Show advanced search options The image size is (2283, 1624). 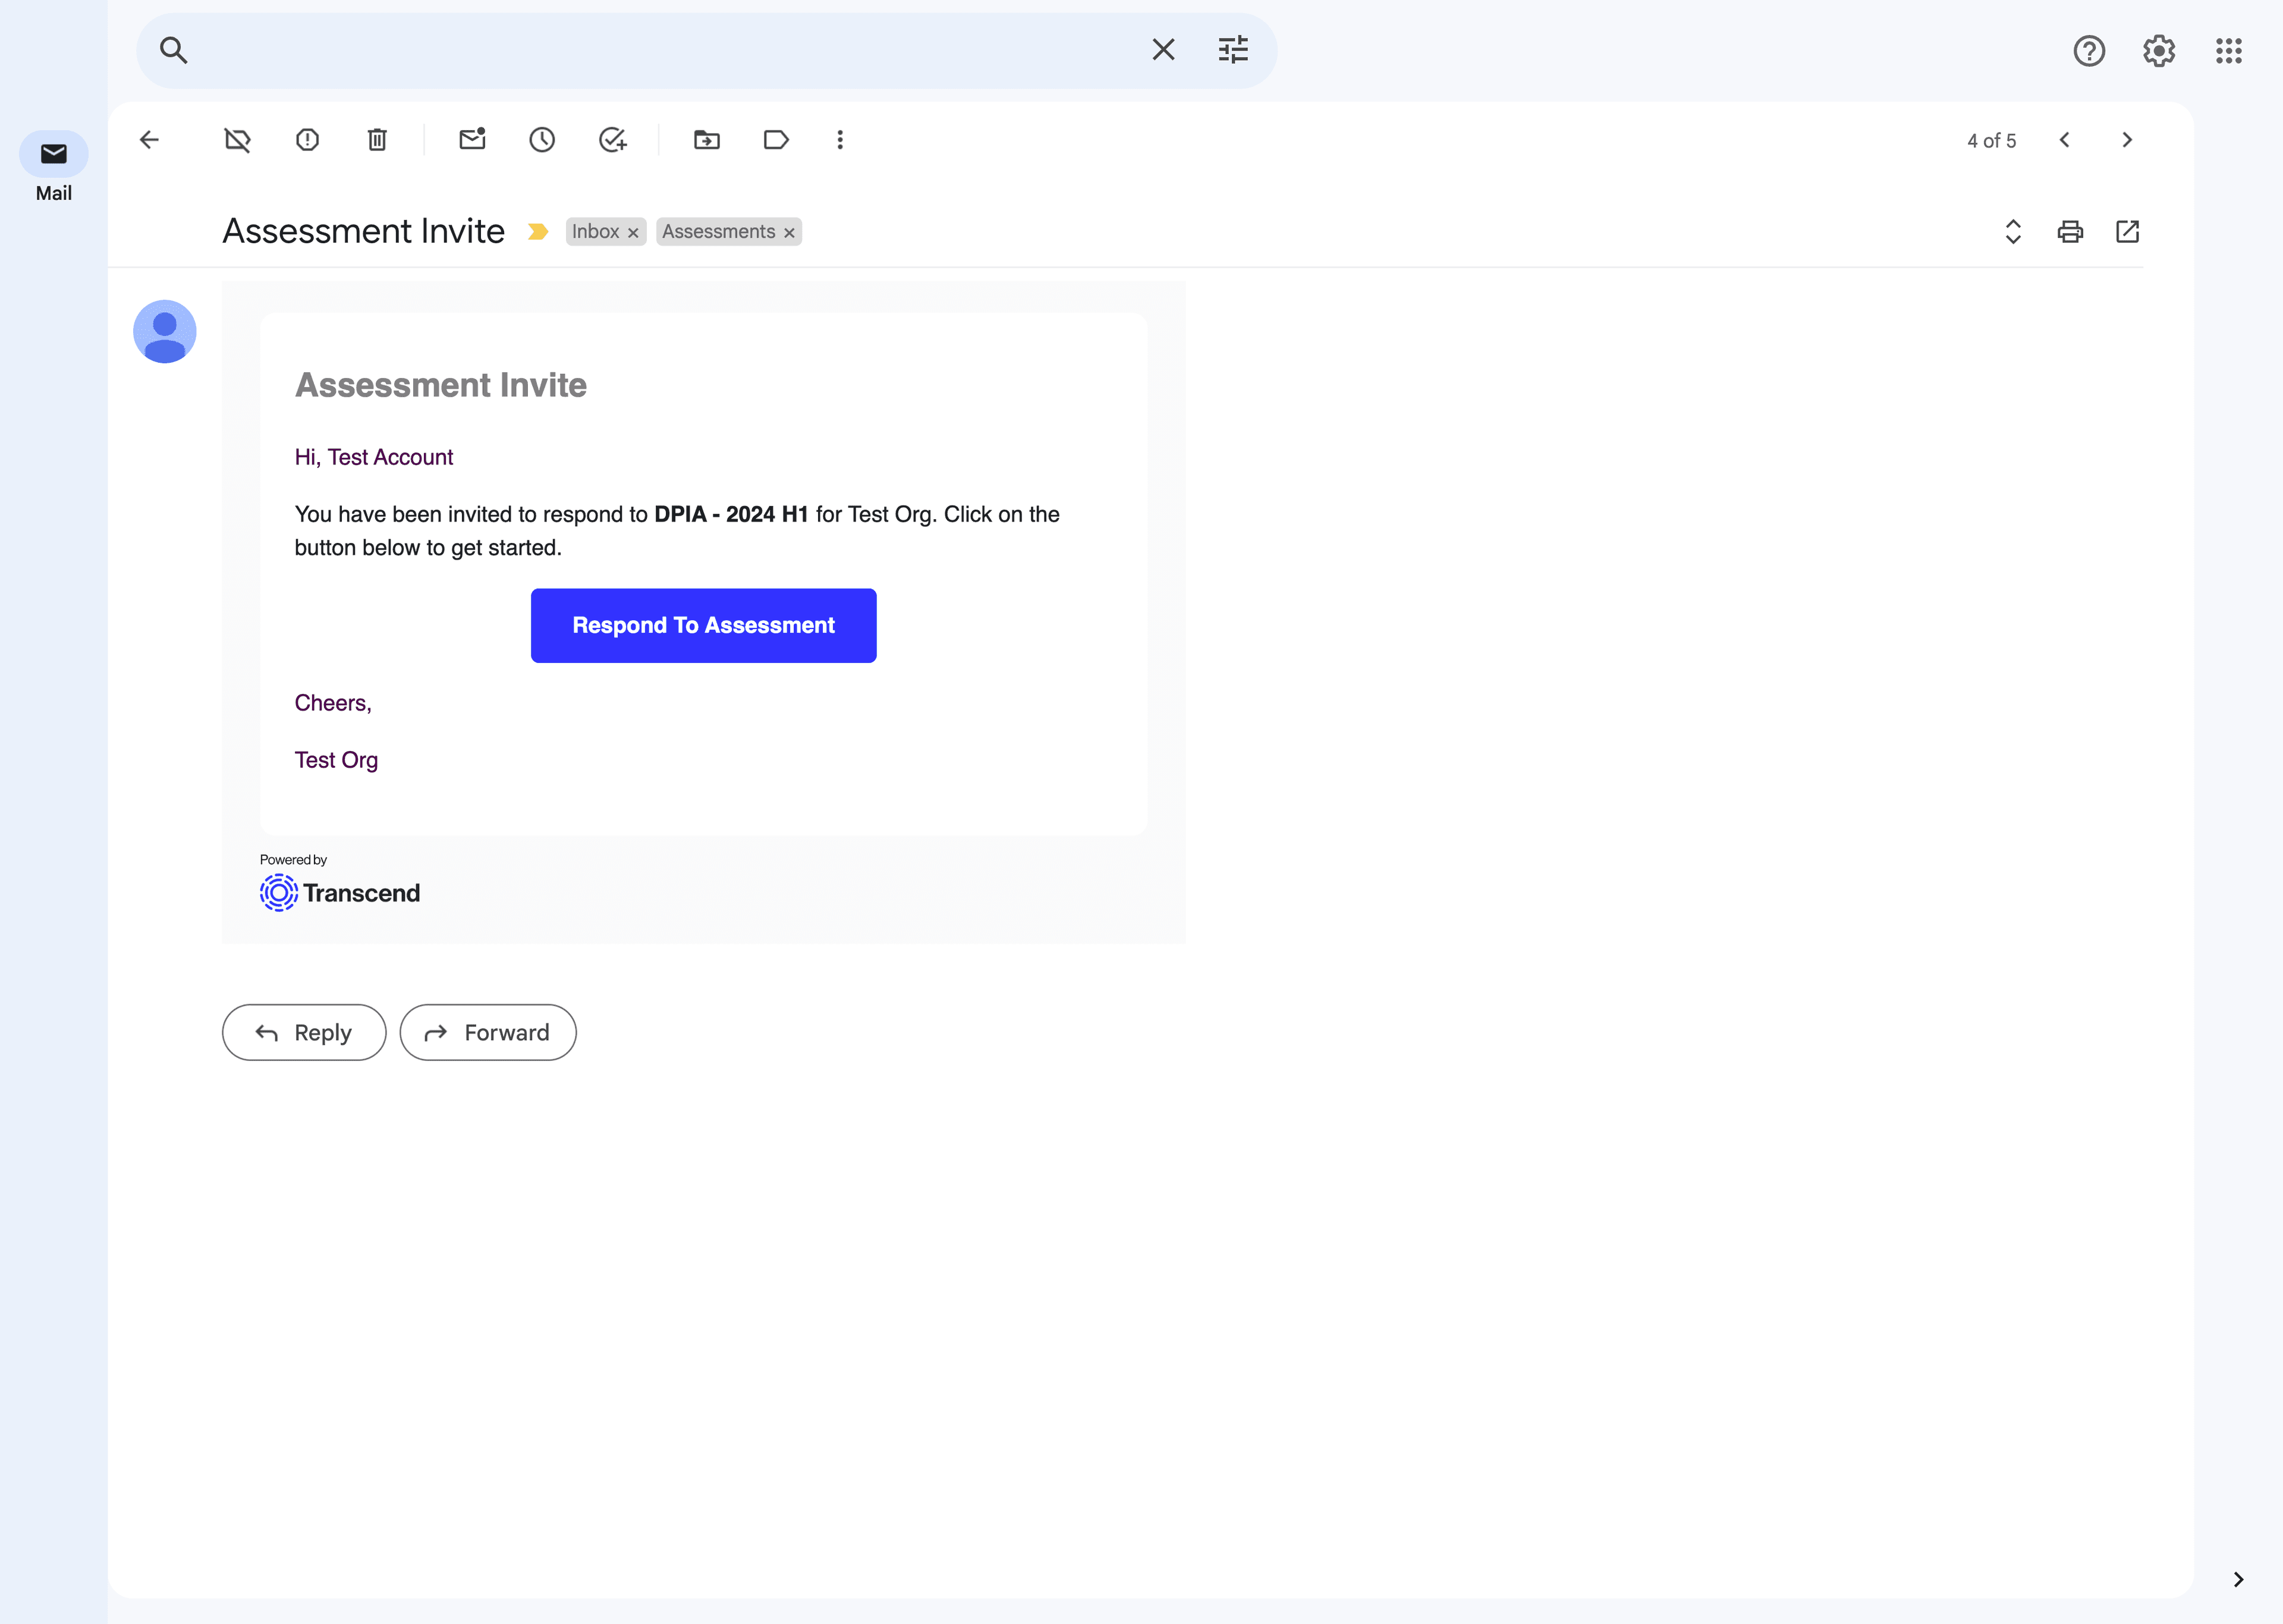click(x=1232, y=49)
